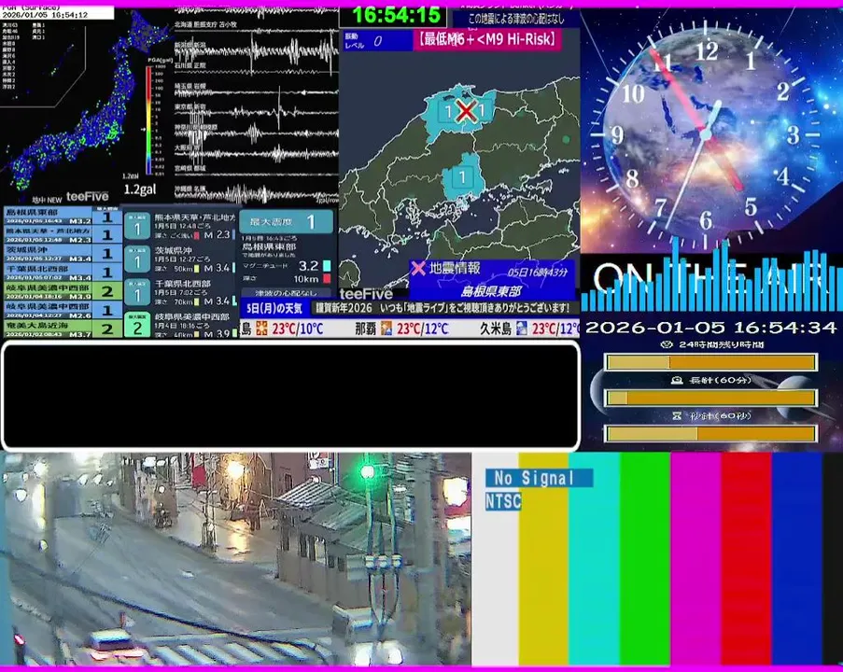Click the 2026/01/05 16:54:12 timestamp above the PGA map

click(x=45, y=15)
